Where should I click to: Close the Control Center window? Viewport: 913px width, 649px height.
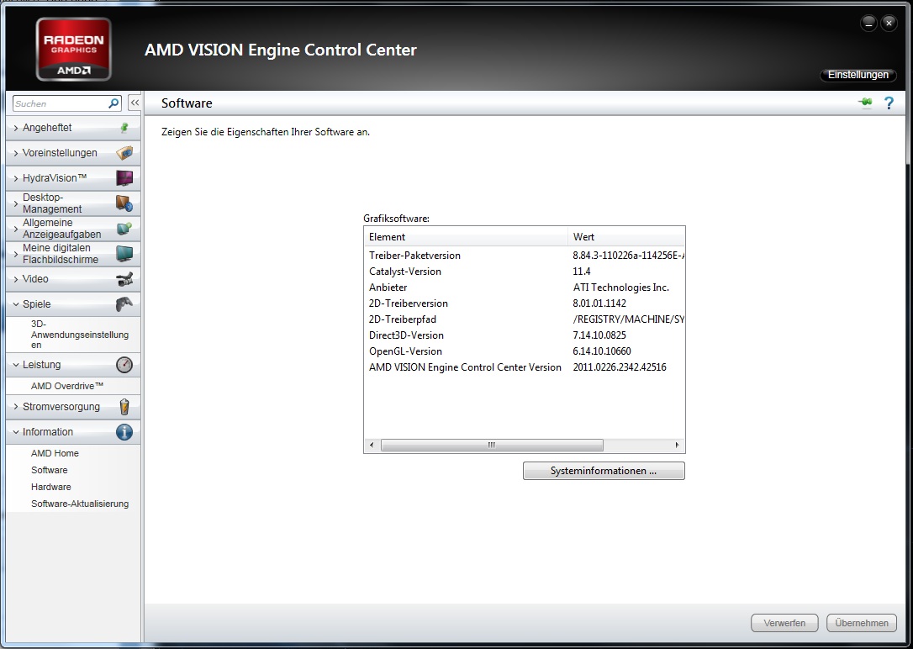pyautogui.click(x=889, y=24)
